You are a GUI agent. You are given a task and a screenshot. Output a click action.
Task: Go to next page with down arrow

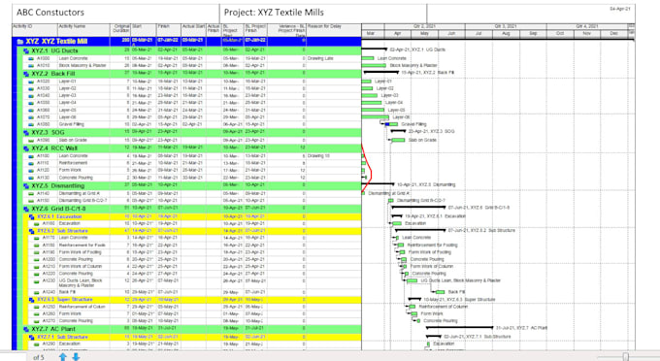pyautogui.click(x=76, y=357)
